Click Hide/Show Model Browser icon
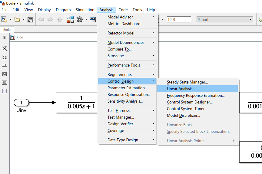The image size is (262, 174). [x=5, y=37]
